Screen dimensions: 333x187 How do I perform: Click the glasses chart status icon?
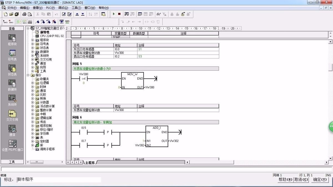tap(158, 14)
